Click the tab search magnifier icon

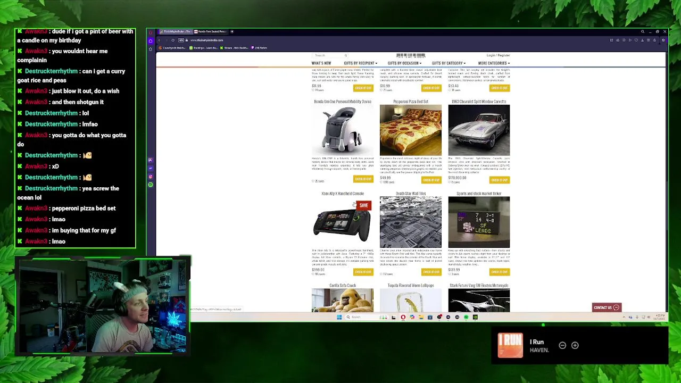(642, 32)
